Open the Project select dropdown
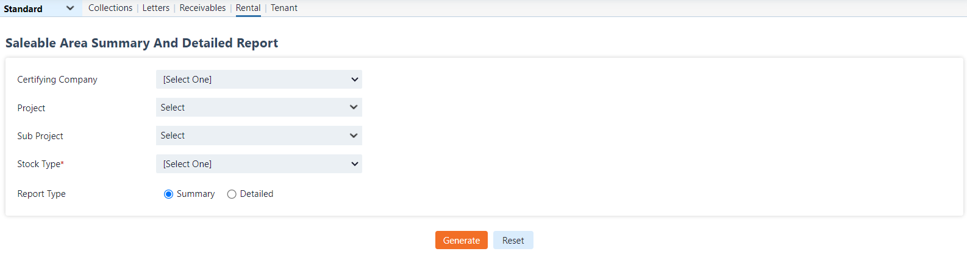 [x=259, y=108]
